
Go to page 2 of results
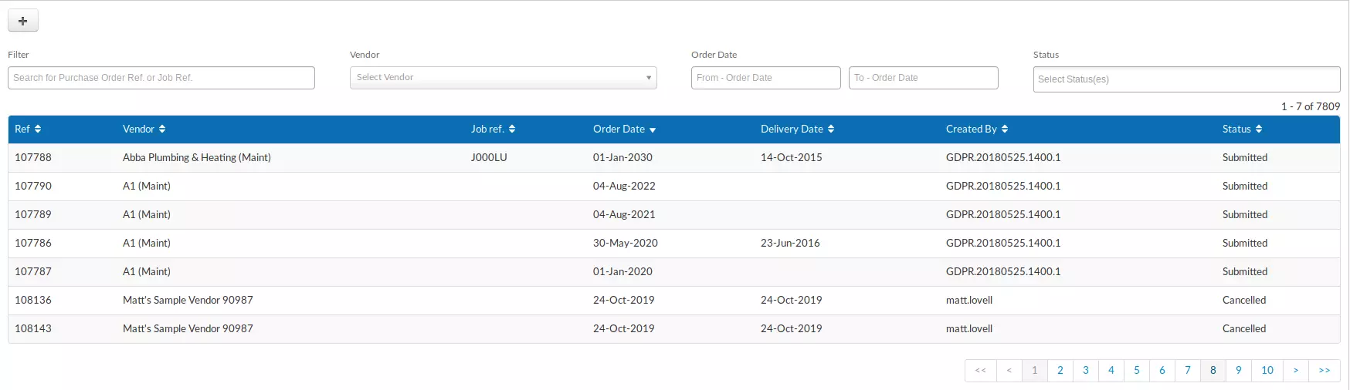tap(1060, 371)
